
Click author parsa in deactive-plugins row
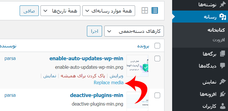[10, 95]
